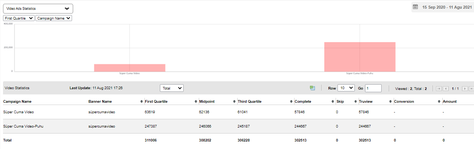
Task: Sort by the First Quartile column arrows
Action: pyautogui.click(x=196, y=102)
